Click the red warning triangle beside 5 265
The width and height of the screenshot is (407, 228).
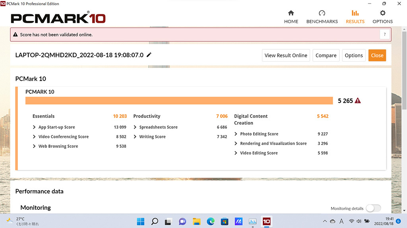coord(358,100)
